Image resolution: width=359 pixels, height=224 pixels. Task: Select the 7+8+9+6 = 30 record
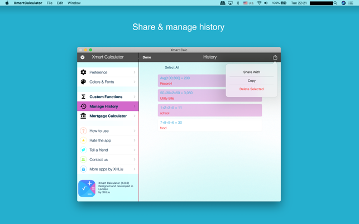coord(210,125)
